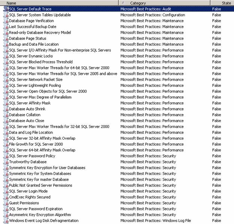Click the CmdExec Rights Secured policy icon

6,197
